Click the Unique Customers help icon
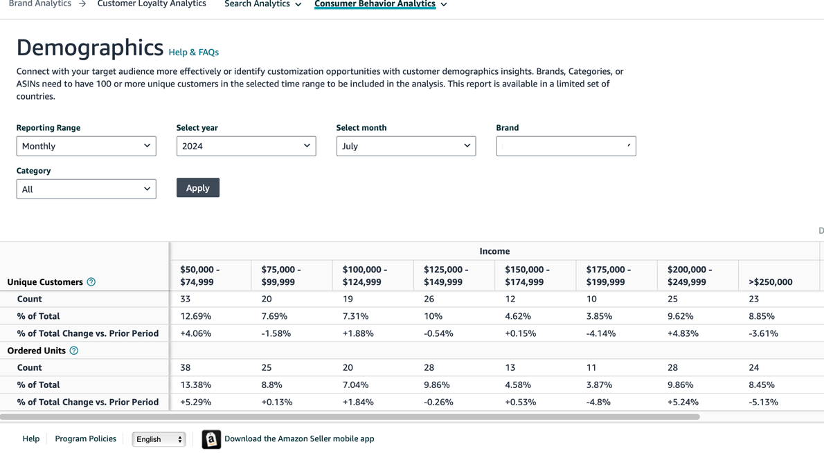This screenshot has height=453, width=824. point(91,282)
